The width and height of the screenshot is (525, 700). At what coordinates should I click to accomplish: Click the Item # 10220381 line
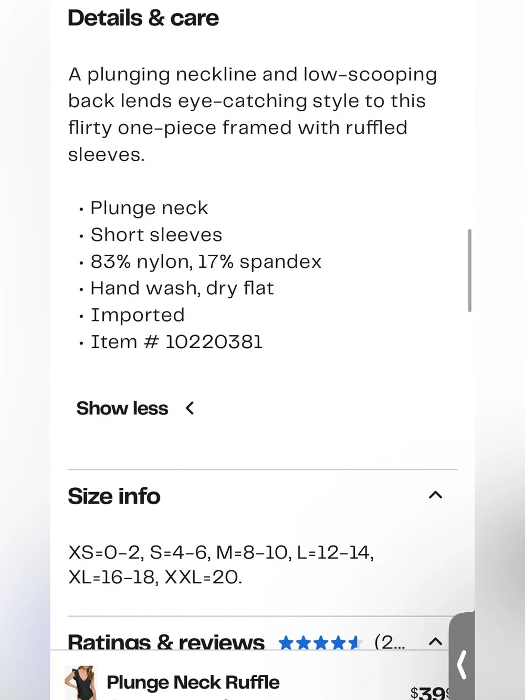[176, 342]
